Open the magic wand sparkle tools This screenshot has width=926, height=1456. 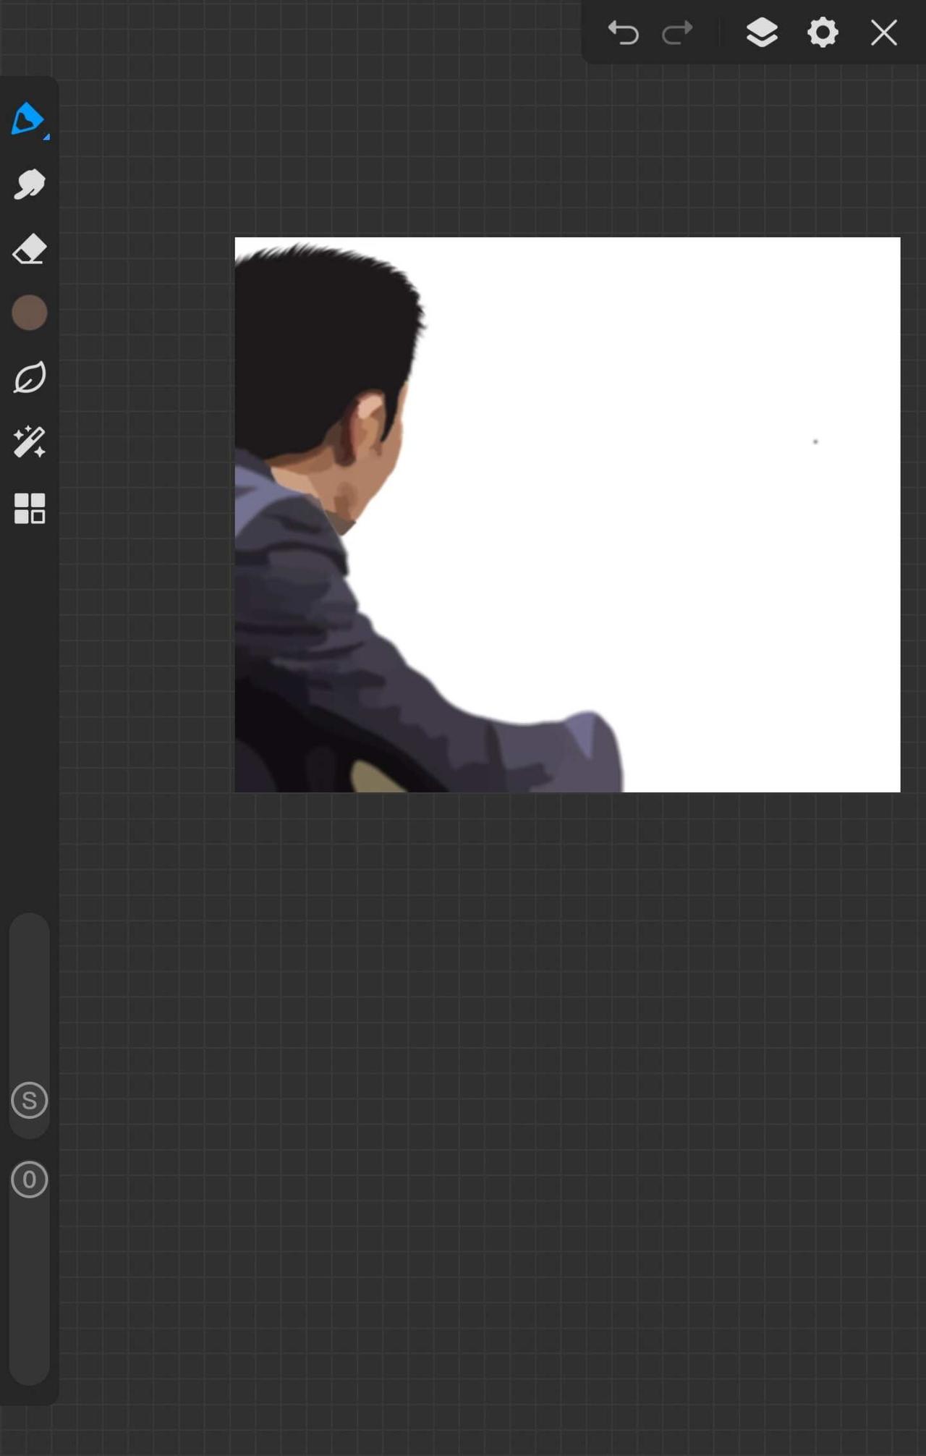[x=29, y=442]
